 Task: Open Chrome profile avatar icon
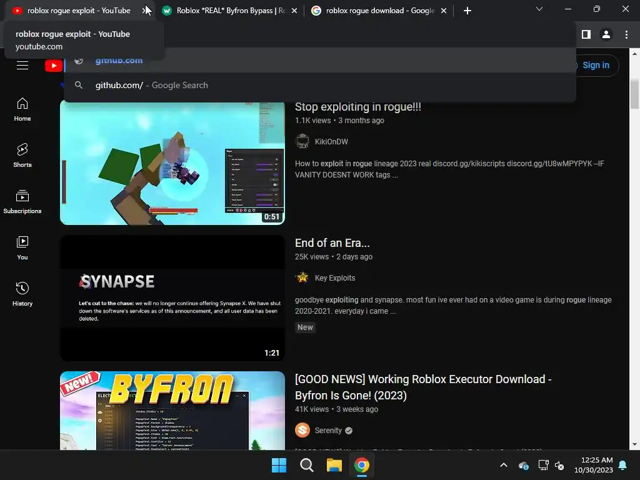pos(606,35)
